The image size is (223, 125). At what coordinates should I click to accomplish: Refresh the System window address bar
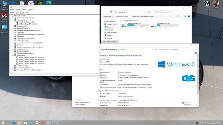click(156, 49)
